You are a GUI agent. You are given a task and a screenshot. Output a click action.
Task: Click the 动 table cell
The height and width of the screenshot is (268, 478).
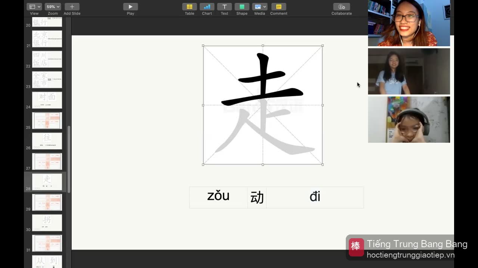tap(257, 197)
